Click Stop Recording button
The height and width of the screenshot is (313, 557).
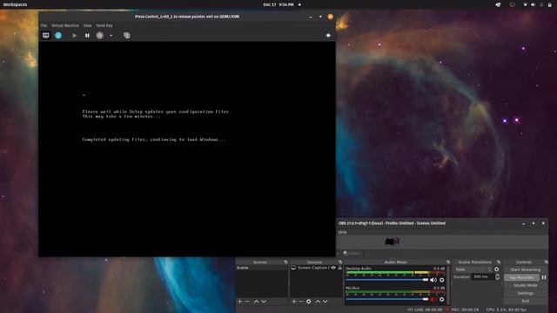[521, 277]
